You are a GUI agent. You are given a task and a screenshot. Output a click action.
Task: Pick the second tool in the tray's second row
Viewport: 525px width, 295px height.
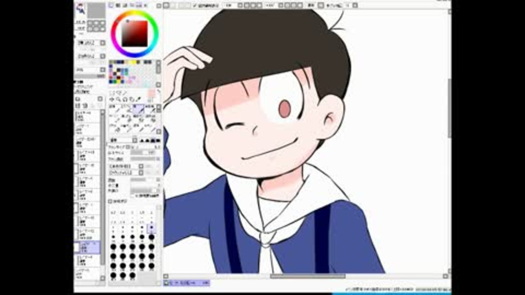pos(127,119)
